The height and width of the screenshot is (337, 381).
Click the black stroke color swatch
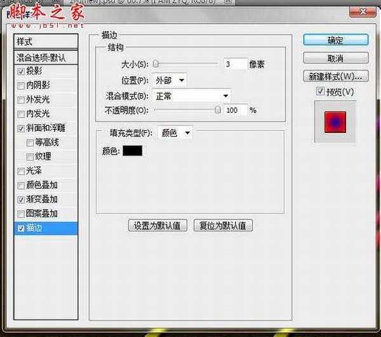(132, 151)
